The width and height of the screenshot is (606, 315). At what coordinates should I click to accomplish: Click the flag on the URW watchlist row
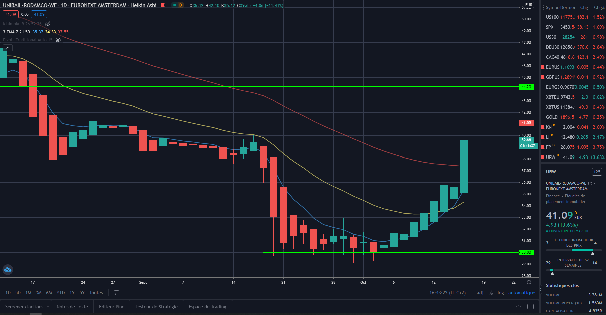coord(543,157)
